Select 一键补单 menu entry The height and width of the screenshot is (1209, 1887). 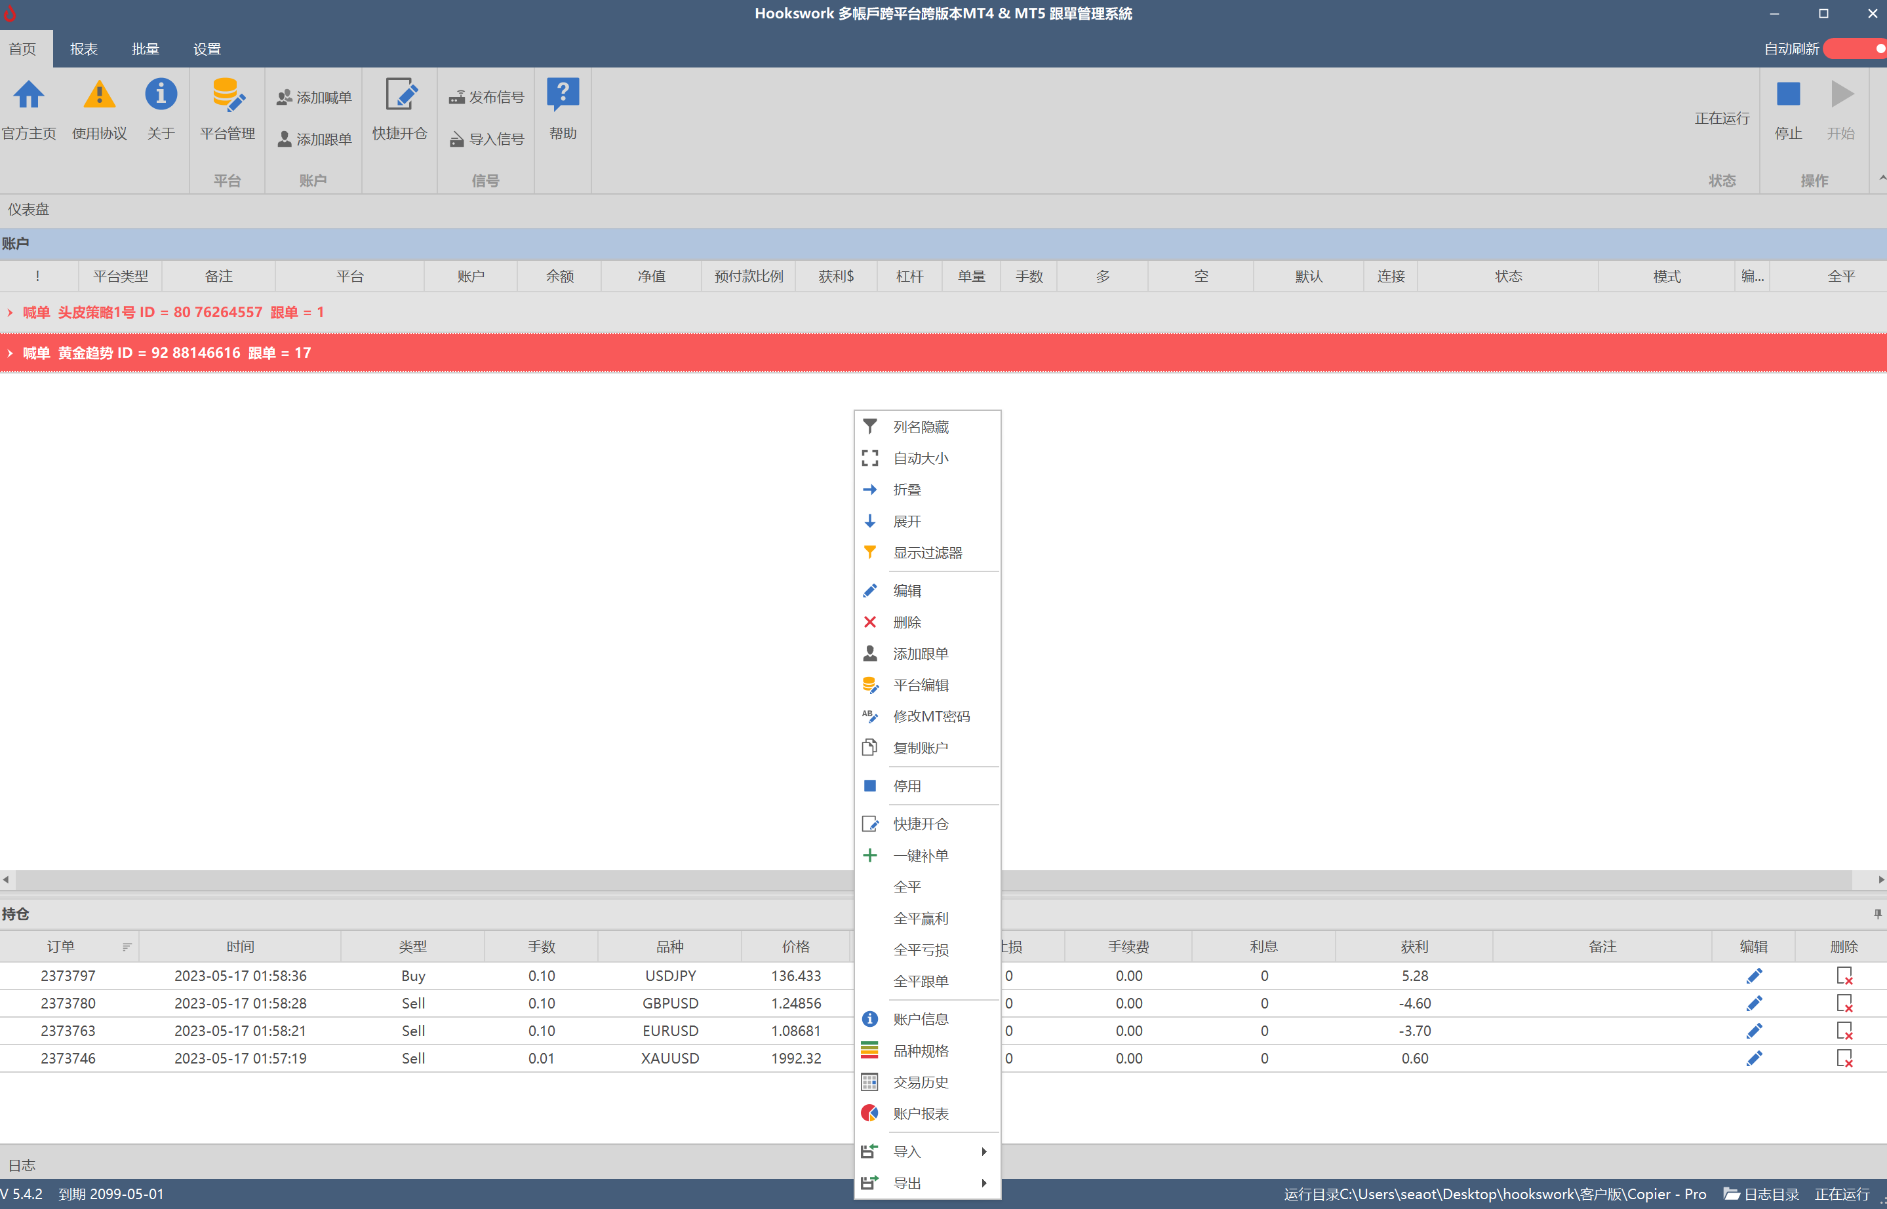point(927,855)
